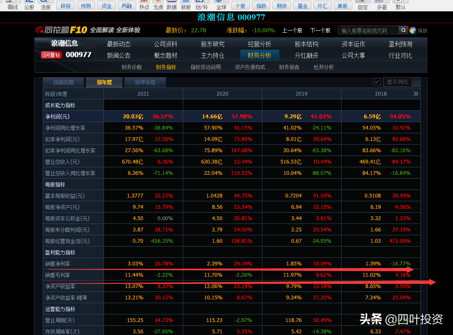Go to 主力持仓 section

212,55
